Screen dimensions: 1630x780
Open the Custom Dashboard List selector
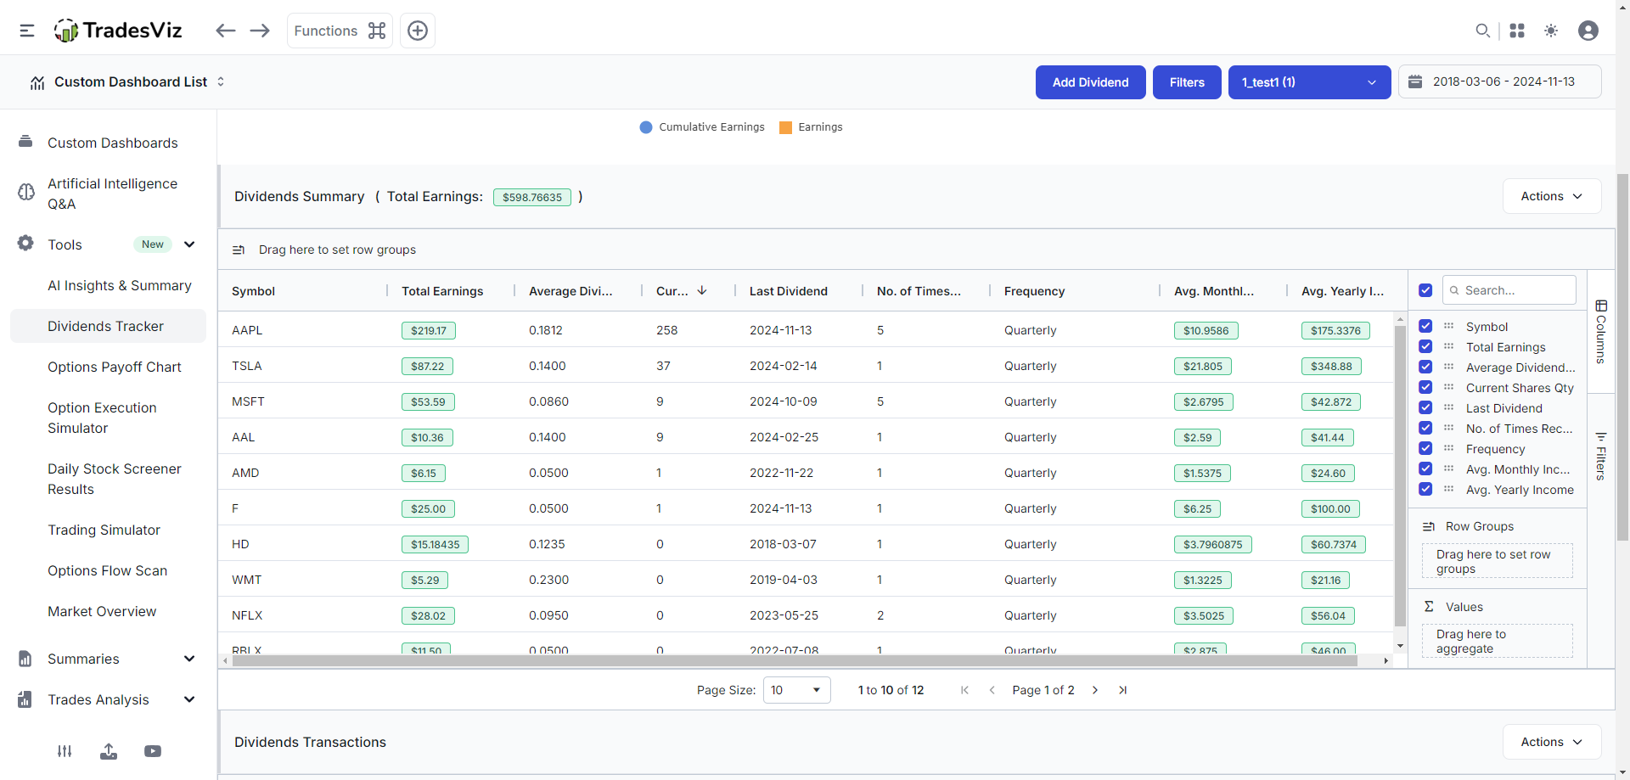click(128, 81)
